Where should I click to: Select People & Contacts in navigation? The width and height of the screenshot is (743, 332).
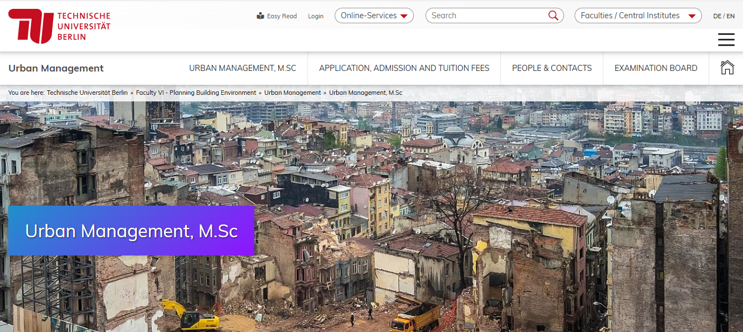(x=552, y=68)
